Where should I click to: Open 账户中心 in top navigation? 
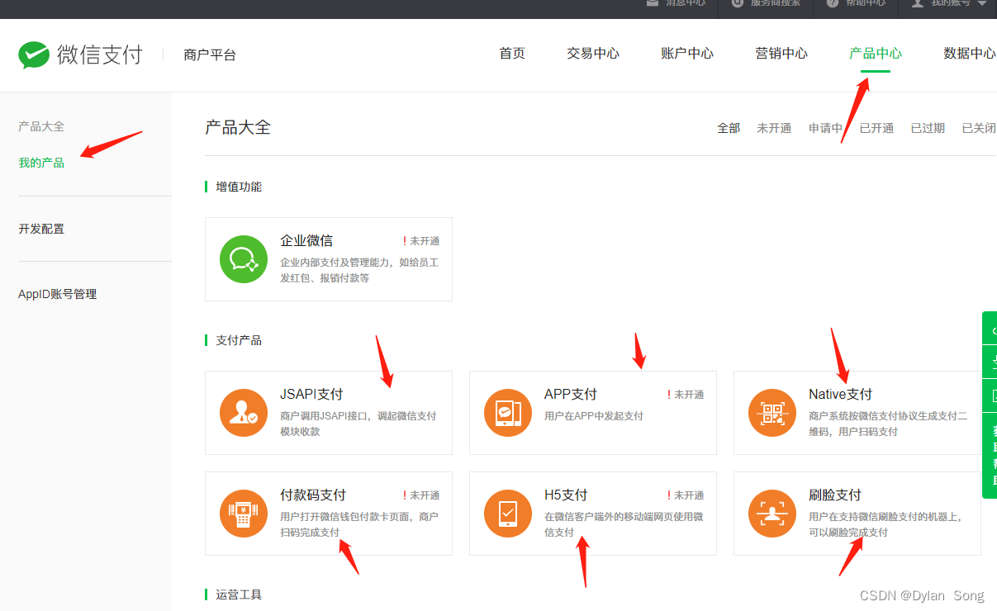687,54
